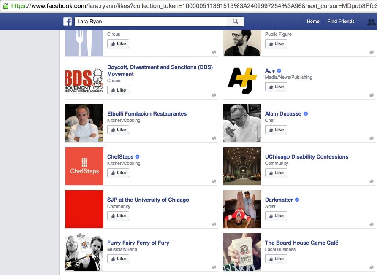The width and height of the screenshot is (377, 275).
Task: Open Find Friends in the top bar
Action: click(341, 22)
